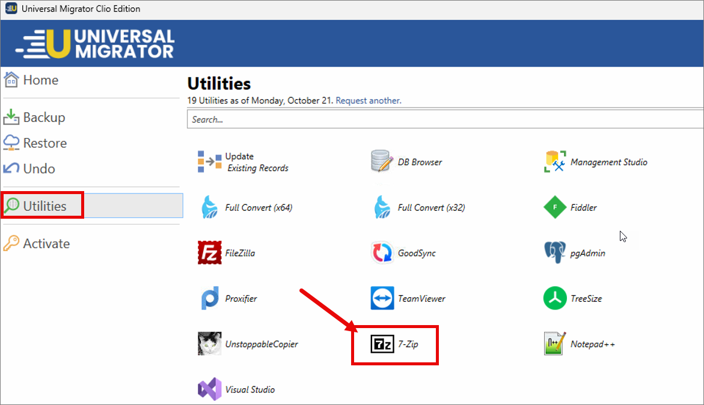
Task: Click the 'Proxifier' label
Action: point(241,298)
